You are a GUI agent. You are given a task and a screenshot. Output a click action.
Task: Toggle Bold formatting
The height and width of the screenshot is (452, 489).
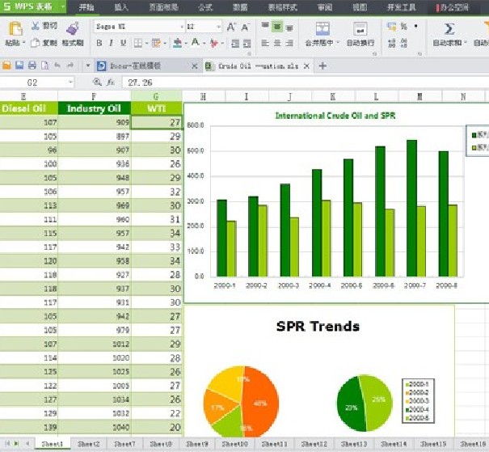tap(99, 43)
